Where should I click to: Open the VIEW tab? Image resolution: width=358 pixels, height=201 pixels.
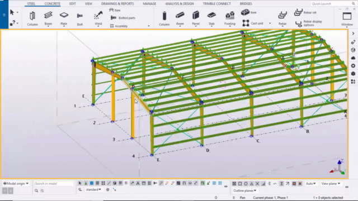pyautogui.click(x=88, y=4)
